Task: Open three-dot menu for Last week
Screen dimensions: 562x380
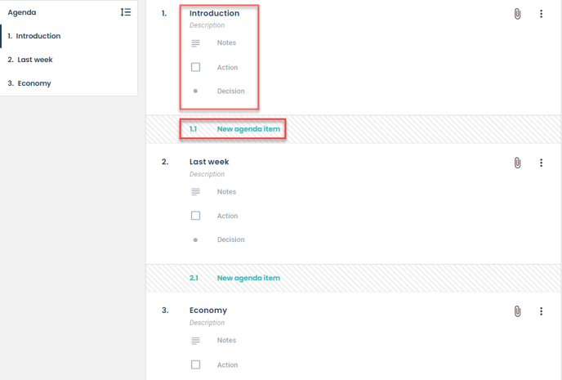Action: tap(541, 163)
